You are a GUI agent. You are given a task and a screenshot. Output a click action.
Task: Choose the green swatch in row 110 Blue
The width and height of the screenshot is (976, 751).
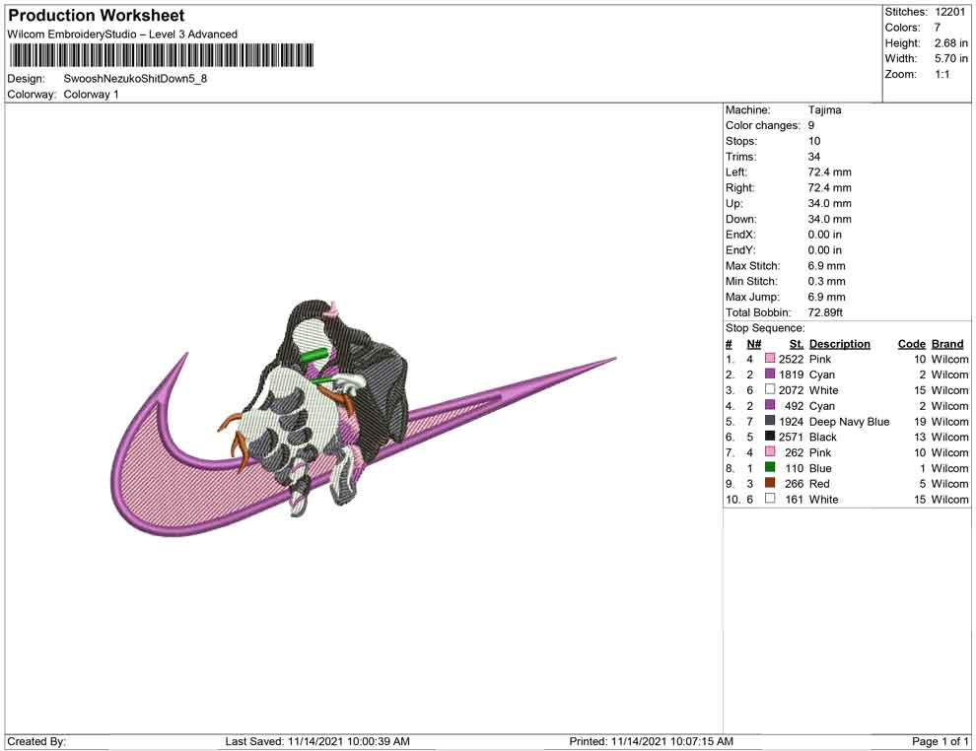(x=770, y=467)
